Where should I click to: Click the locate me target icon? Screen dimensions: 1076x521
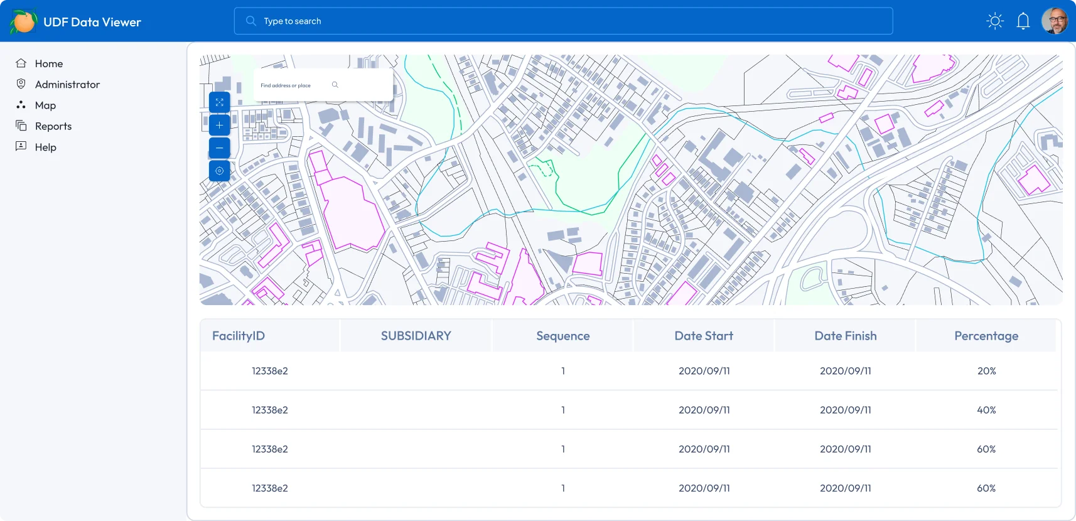pyautogui.click(x=219, y=171)
